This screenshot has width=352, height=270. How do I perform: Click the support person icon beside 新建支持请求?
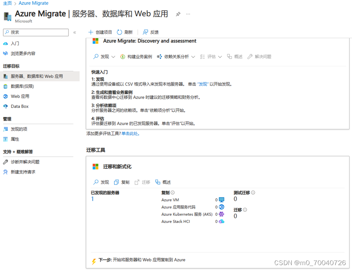pos(5,172)
